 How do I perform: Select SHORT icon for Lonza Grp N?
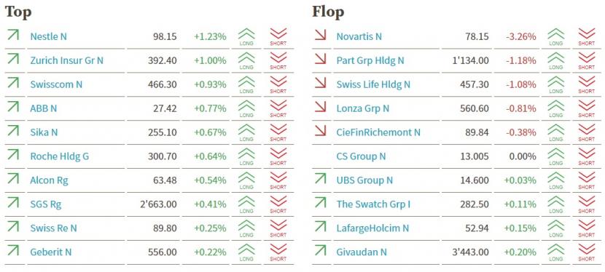tap(587, 108)
